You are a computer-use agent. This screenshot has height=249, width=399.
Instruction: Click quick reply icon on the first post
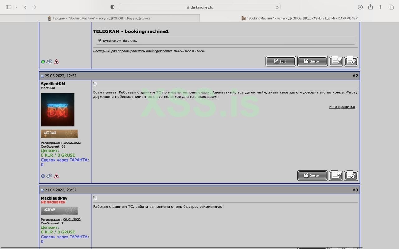click(351, 61)
